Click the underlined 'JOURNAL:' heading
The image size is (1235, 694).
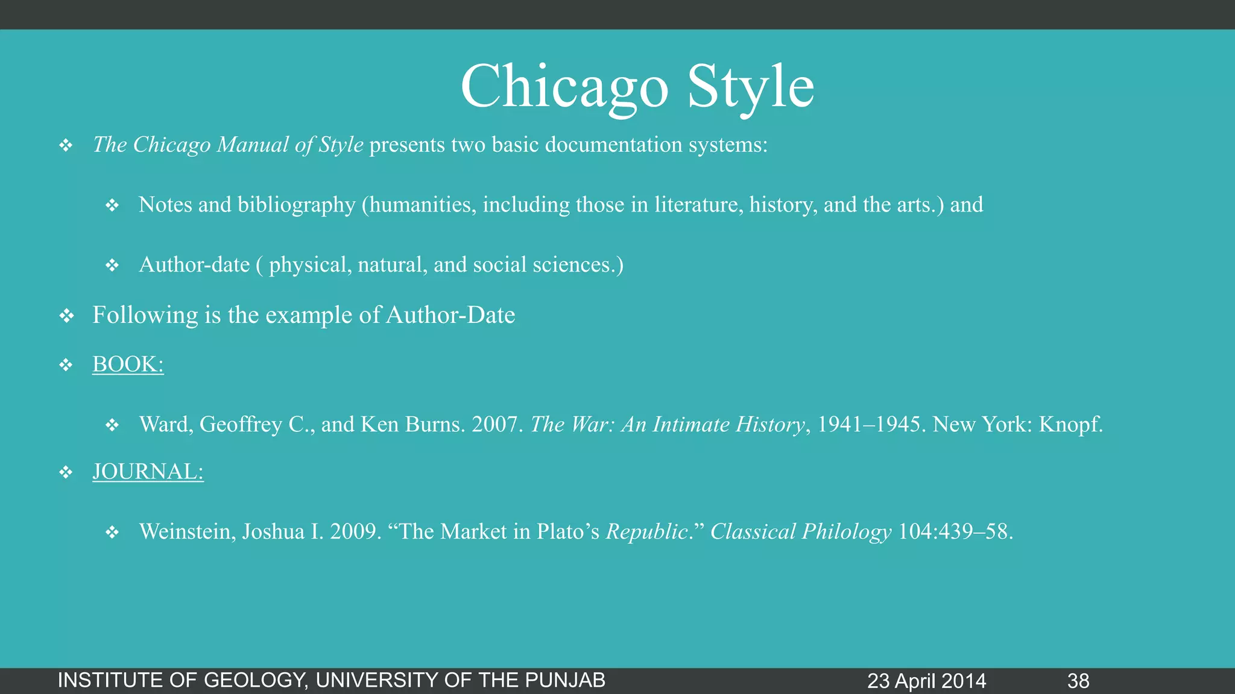click(148, 472)
